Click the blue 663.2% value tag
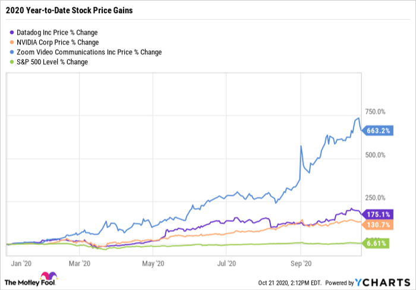Viewport: 416px width, 290px height. [x=377, y=131]
